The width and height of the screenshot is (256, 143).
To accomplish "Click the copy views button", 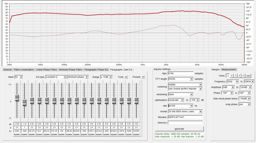I will click(248, 76).
